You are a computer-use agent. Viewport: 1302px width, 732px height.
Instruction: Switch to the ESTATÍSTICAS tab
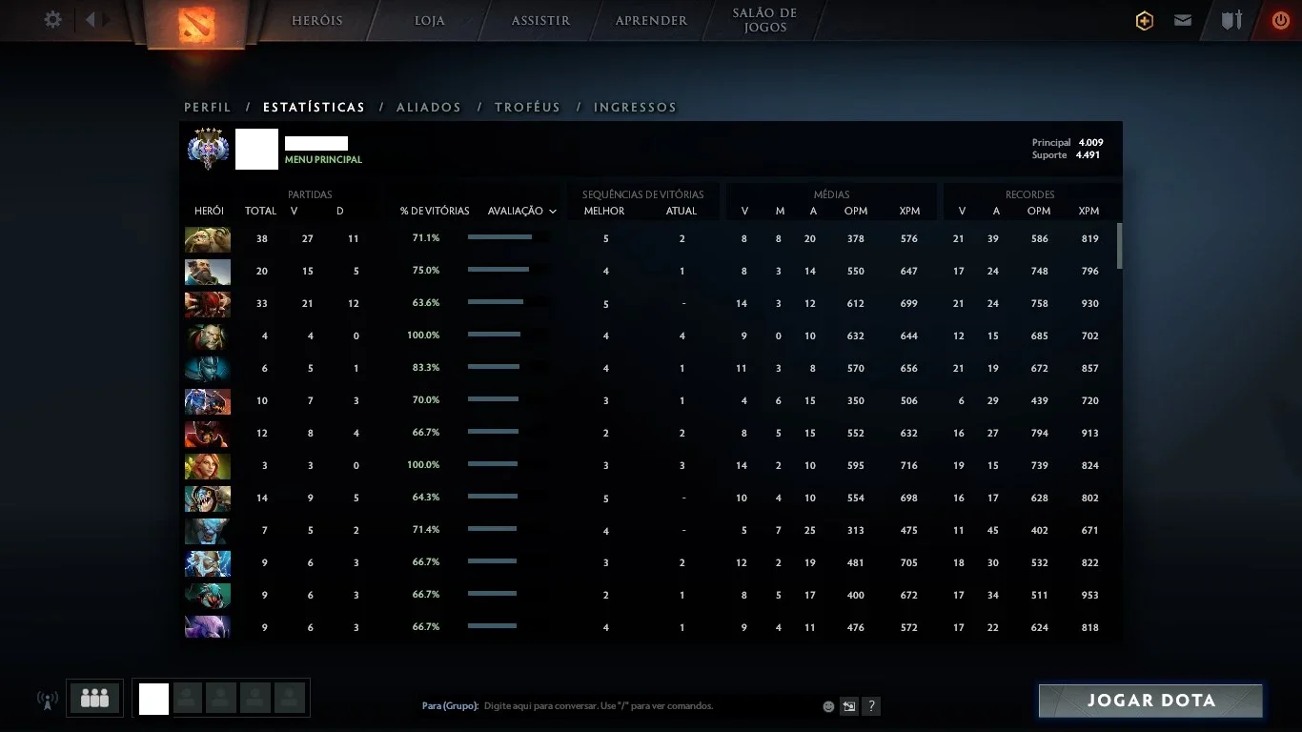click(x=314, y=108)
